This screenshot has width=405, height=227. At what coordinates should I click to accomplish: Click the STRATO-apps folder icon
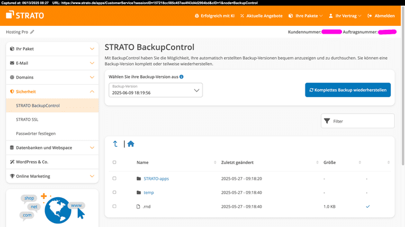pyautogui.click(x=139, y=179)
